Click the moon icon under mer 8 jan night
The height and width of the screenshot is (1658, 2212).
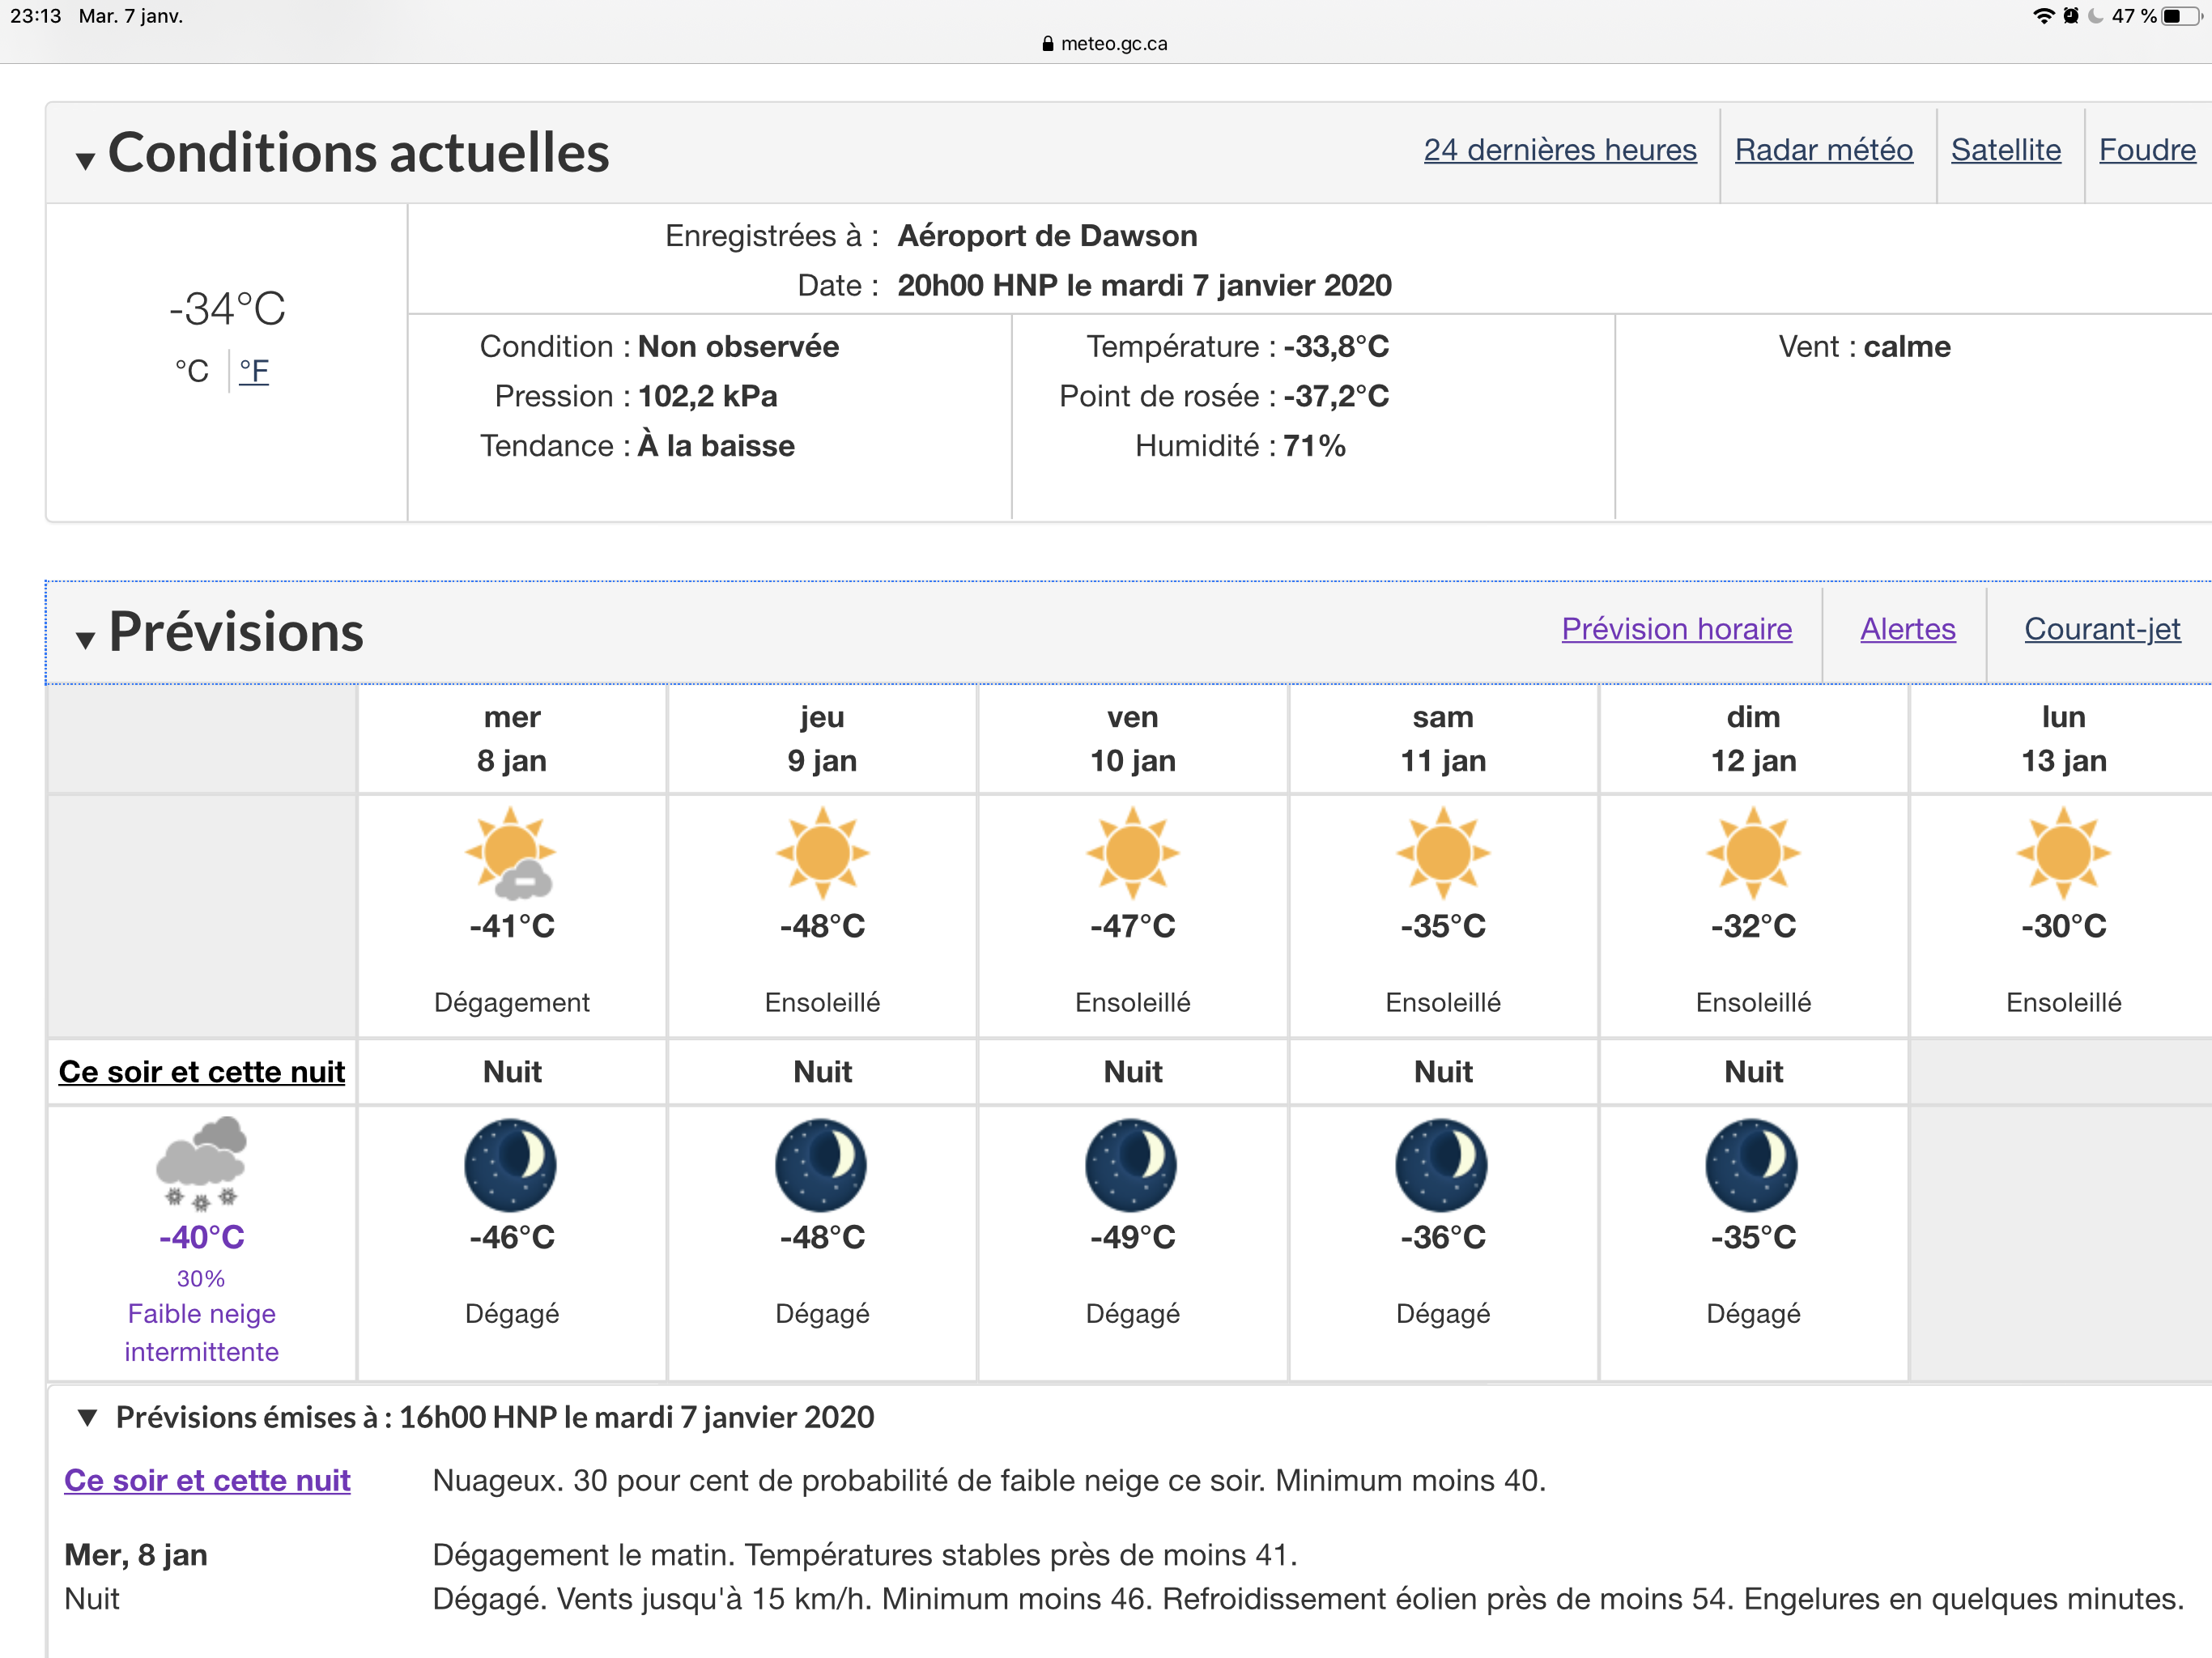pyautogui.click(x=511, y=1165)
